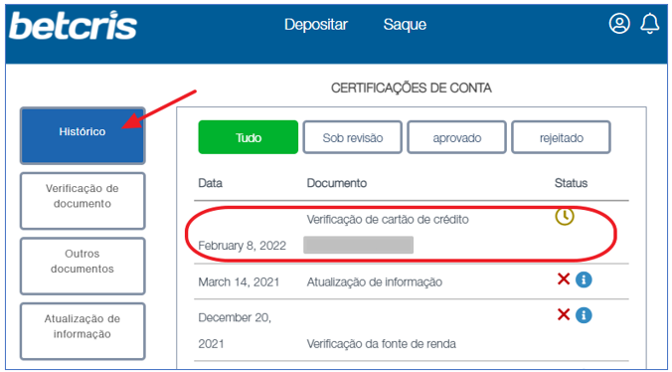Click the Data column header
This screenshot has width=672, height=372.
(x=210, y=183)
